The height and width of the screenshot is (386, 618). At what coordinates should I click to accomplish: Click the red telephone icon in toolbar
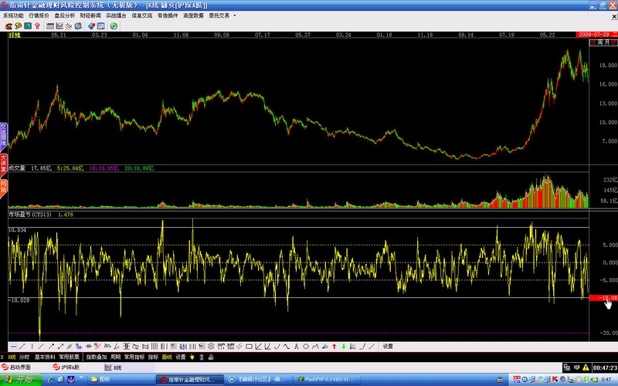[x=8, y=25]
